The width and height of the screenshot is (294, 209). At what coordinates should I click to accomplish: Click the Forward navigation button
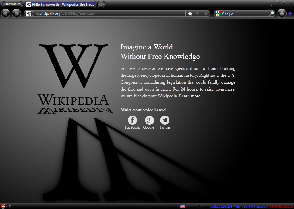16,14
